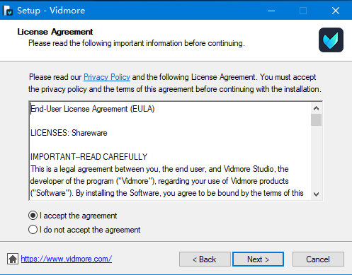The image size is (352, 275).
Task: Close the Vidmore setup window
Action: (336, 11)
